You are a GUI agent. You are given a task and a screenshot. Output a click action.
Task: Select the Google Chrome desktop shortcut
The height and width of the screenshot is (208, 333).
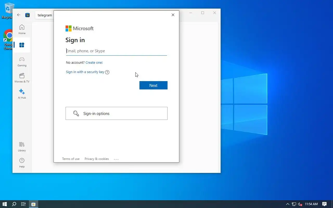(x=8, y=40)
